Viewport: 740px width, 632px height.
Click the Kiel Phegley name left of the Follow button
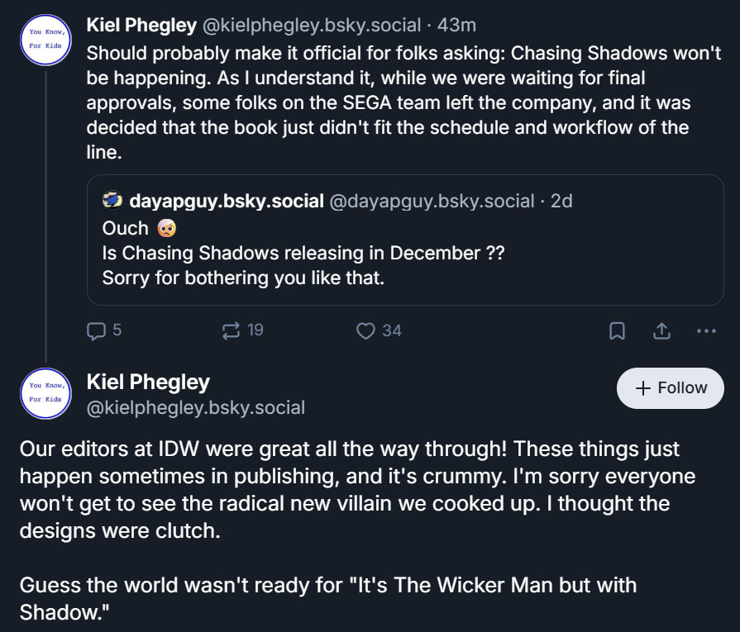click(x=148, y=382)
